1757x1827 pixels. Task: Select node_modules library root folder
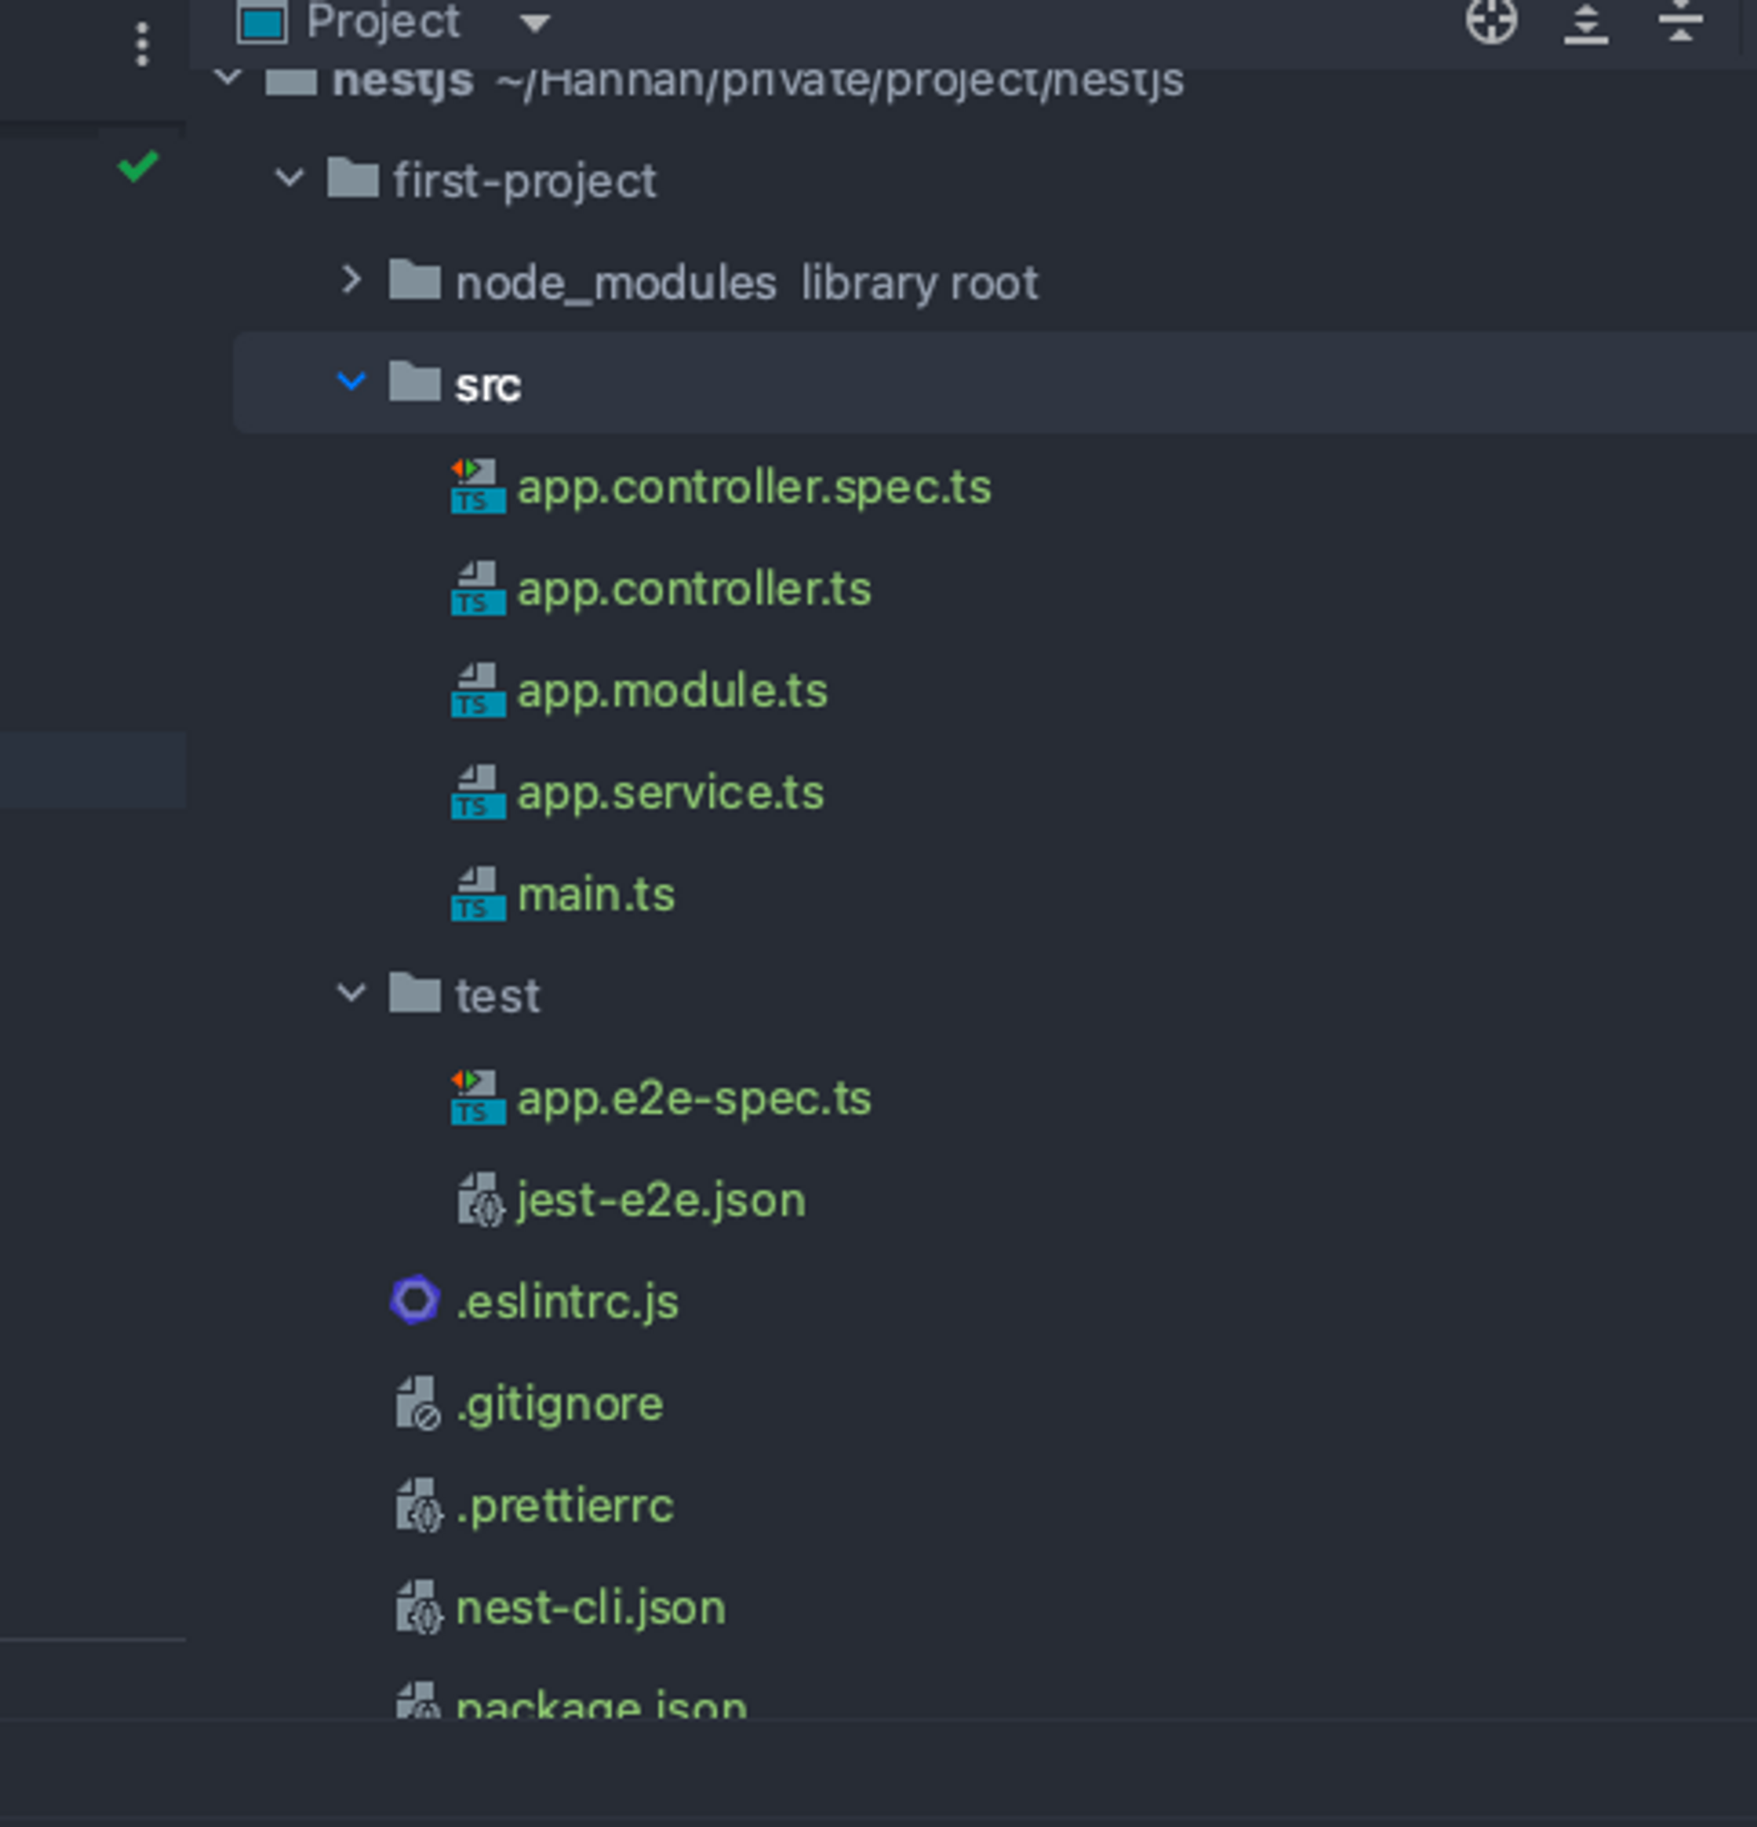[x=746, y=282]
